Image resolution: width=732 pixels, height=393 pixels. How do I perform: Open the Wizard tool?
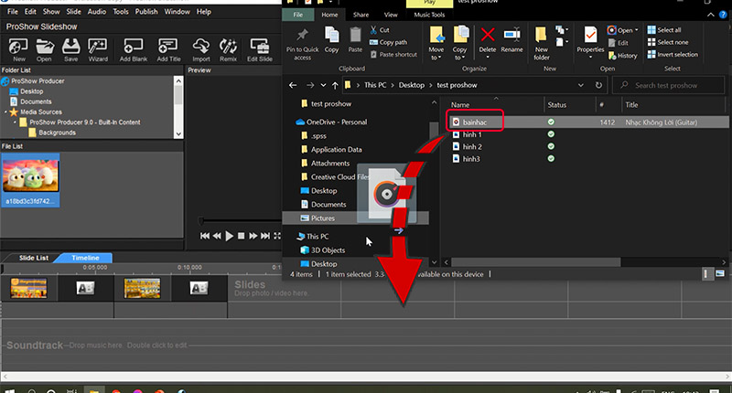click(98, 48)
